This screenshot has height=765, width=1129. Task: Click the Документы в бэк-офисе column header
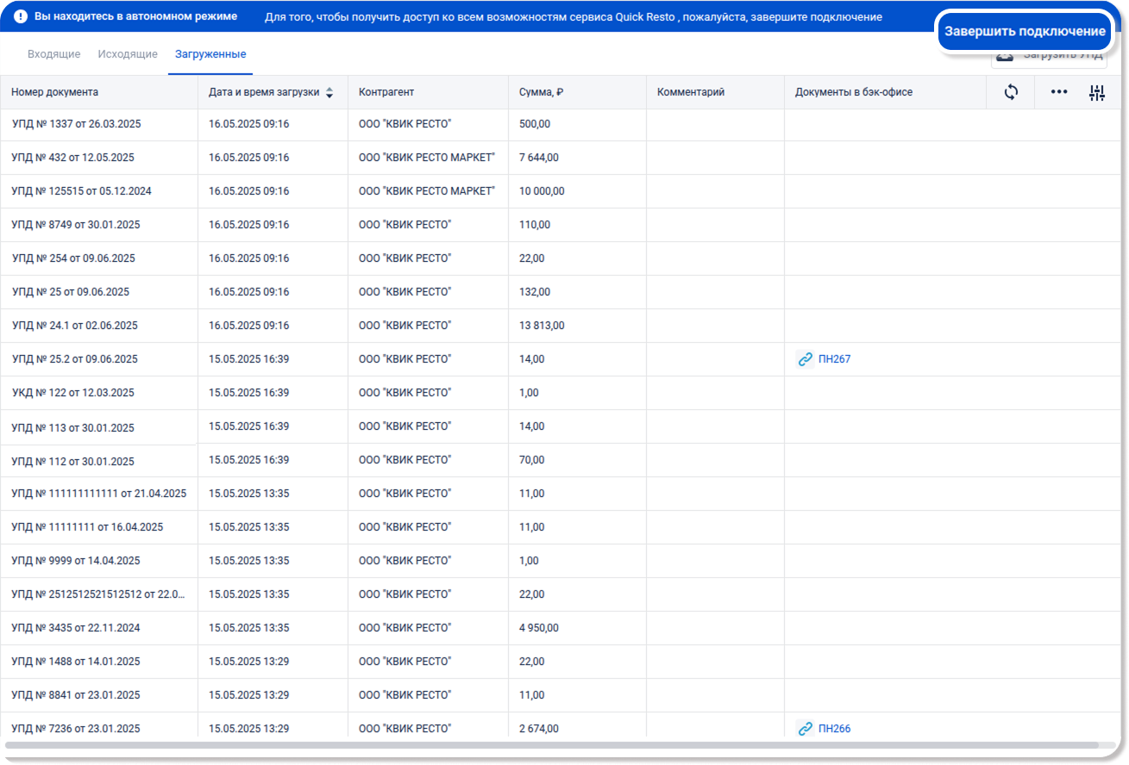(853, 92)
